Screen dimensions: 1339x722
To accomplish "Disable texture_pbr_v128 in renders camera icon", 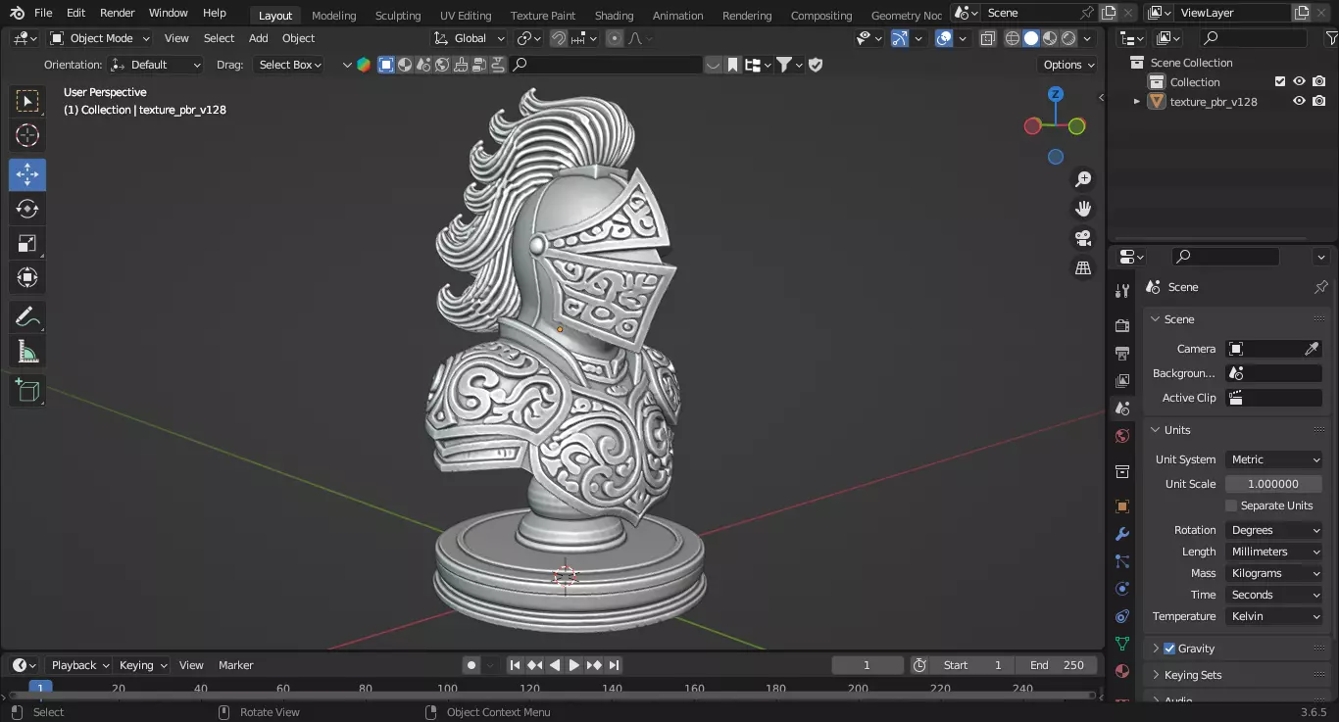I will 1319,101.
